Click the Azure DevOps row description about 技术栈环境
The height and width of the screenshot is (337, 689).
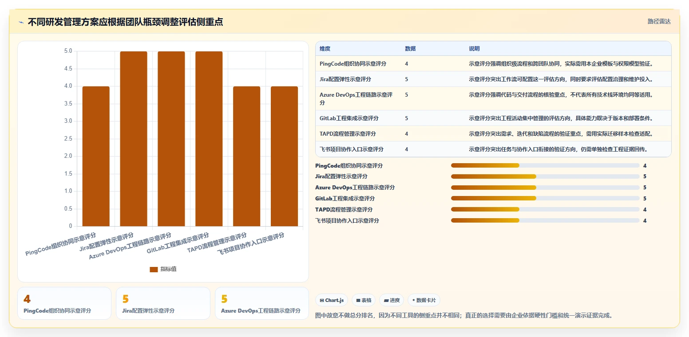click(x=561, y=95)
